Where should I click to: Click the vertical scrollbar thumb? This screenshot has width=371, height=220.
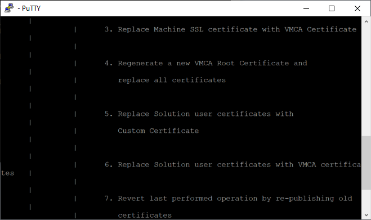click(x=366, y=163)
